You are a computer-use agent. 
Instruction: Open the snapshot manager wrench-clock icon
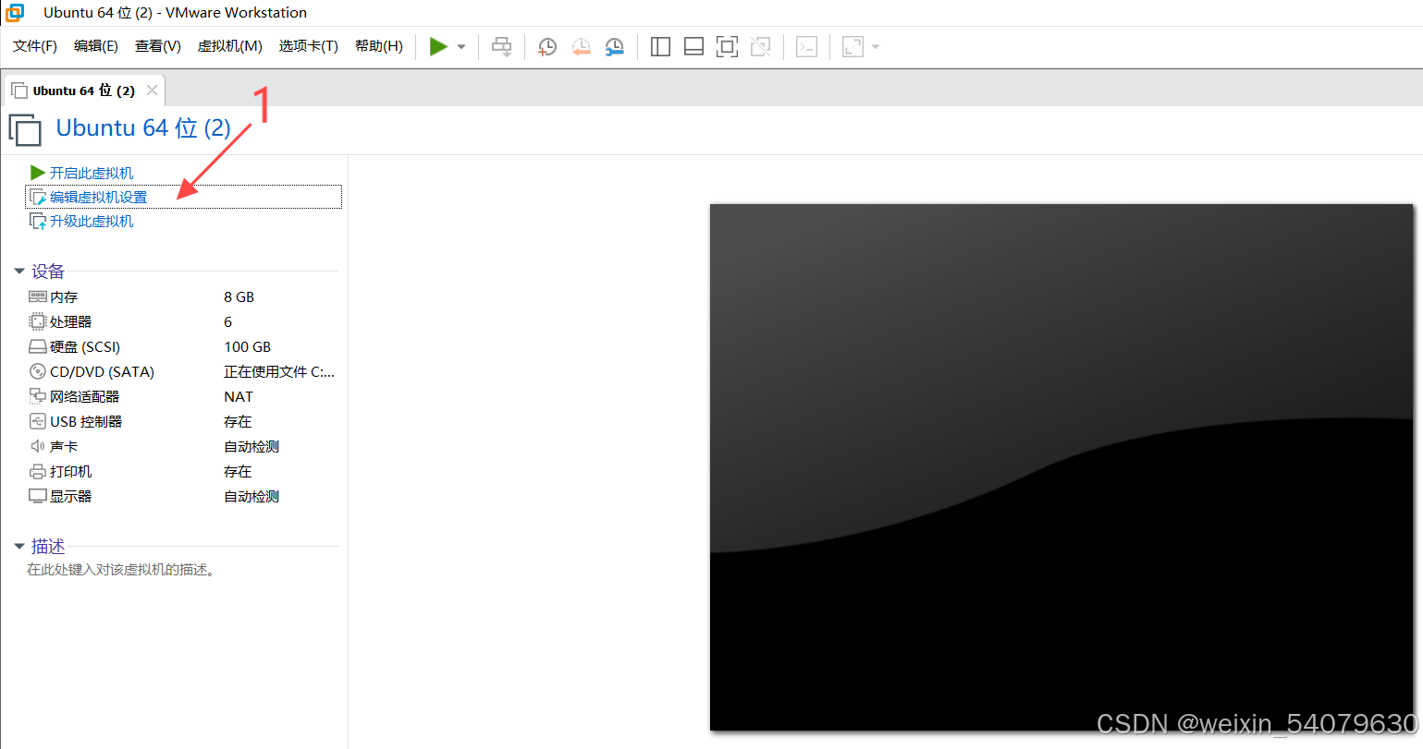coord(614,46)
